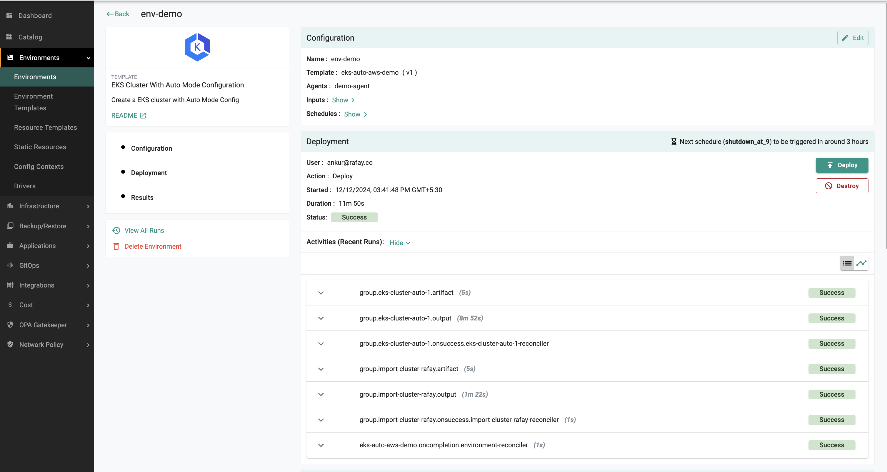Image resolution: width=887 pixels, height=472 pixels.
Task: Click Delete Environment link
Action: (x=153, y=246)
